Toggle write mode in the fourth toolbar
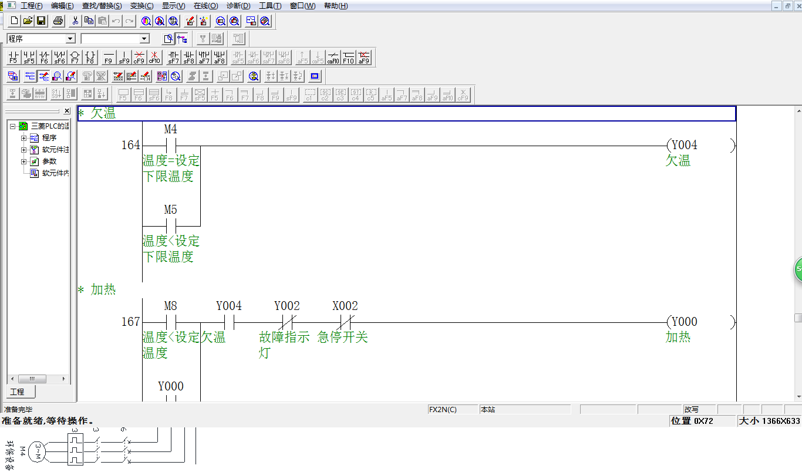The width and height of the screenshot is (802, 472). pyautogui.click(x=43, y=76)
